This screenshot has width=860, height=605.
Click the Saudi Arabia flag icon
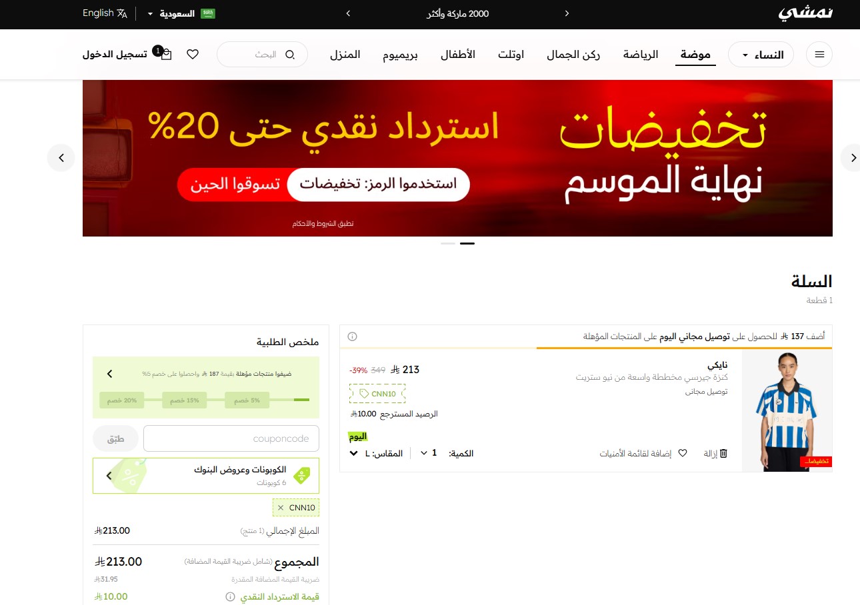[209, 13]
